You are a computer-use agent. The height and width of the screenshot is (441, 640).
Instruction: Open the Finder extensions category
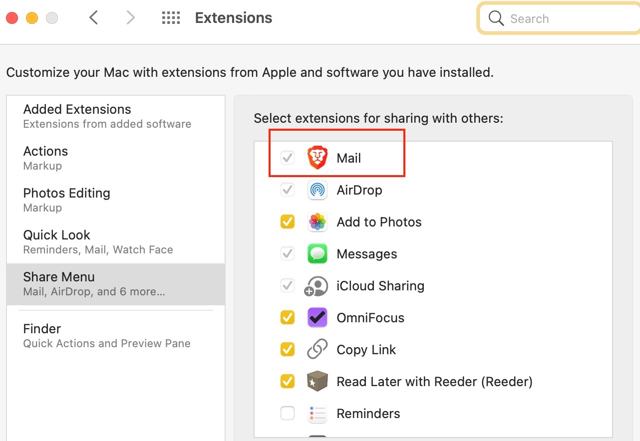click(116, 336)
